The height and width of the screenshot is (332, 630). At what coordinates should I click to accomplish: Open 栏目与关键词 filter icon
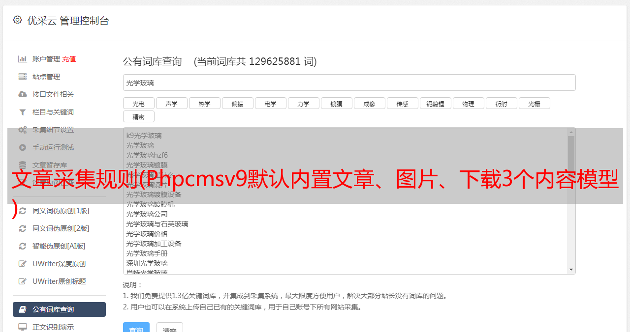coord(22,112)
